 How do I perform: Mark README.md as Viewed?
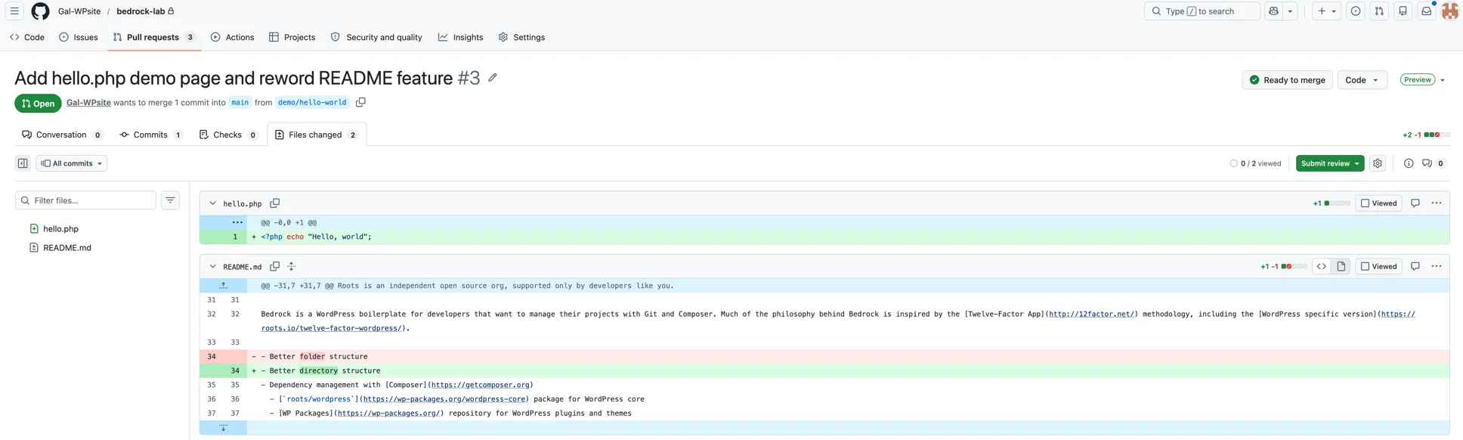pyautogui.click(x=1378, y=267)
